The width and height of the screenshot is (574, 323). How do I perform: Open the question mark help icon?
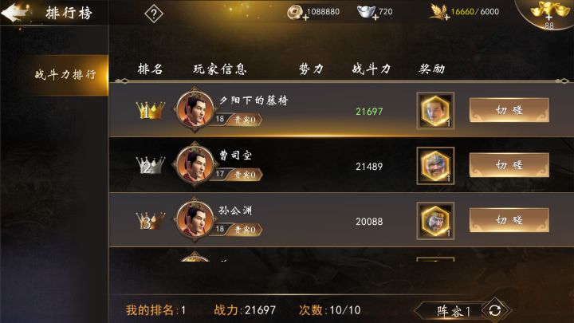click(154, 14)
